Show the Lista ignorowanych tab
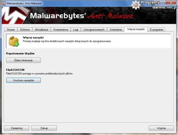The height and width of the screenshot is (135, 178). tap(94, 30)
